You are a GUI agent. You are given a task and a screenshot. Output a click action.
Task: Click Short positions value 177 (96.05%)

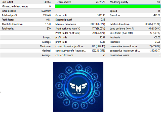[99, 28]
